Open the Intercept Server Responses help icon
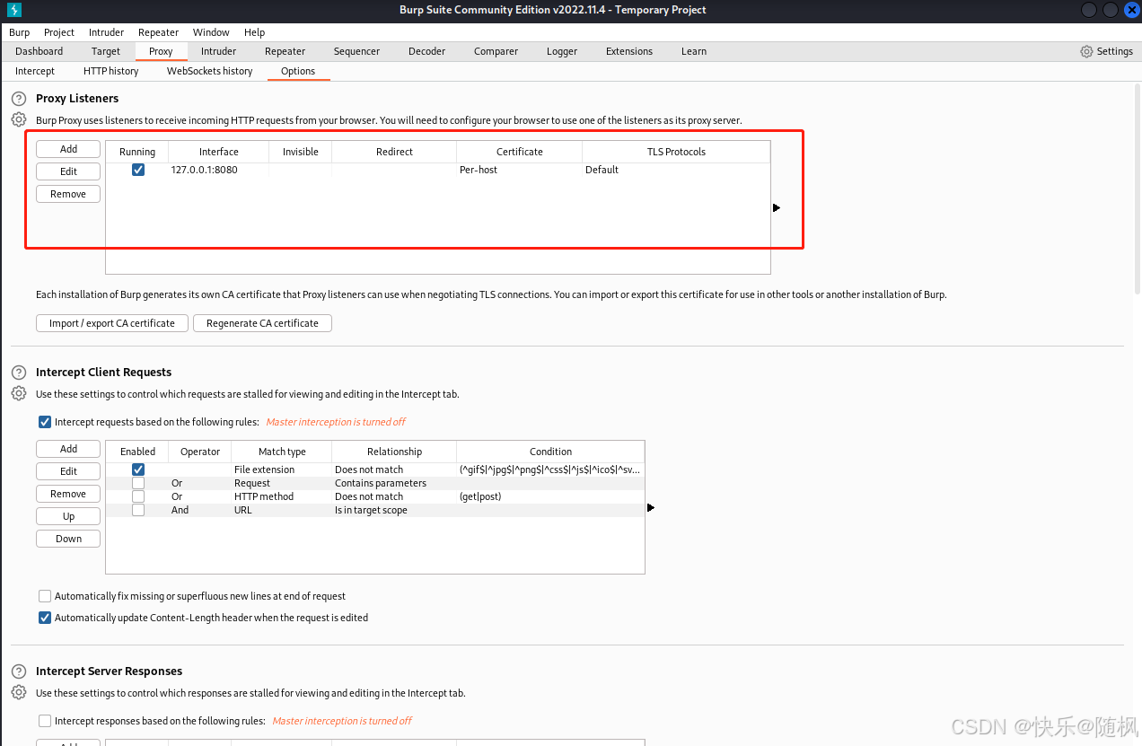This screenshot has width=1142, height=746. 19,671
